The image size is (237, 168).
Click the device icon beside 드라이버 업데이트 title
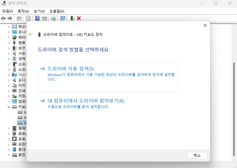coord(39,35)
